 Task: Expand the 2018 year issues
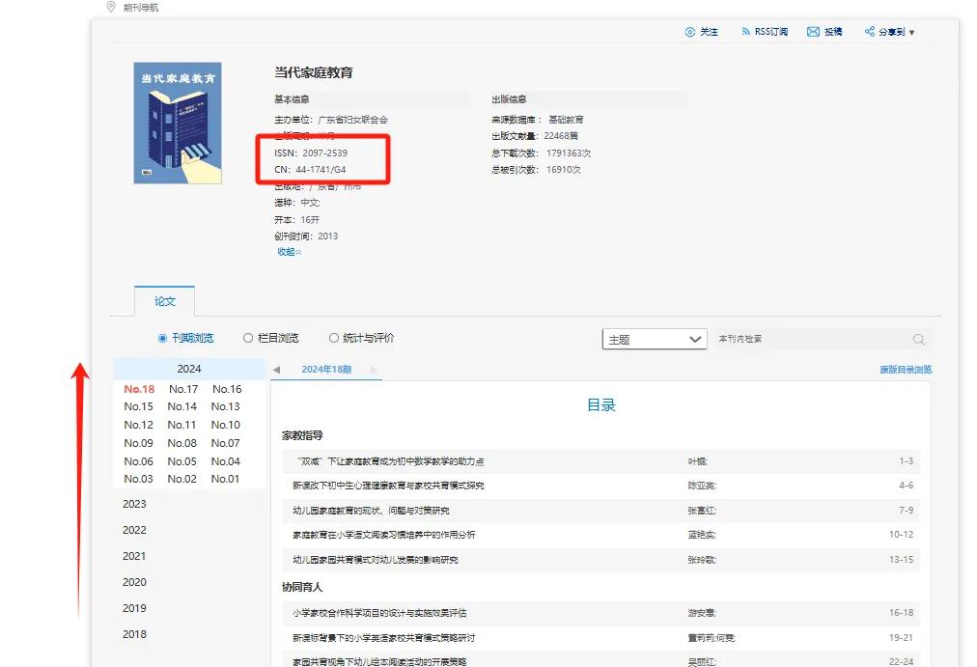point(134,634)
